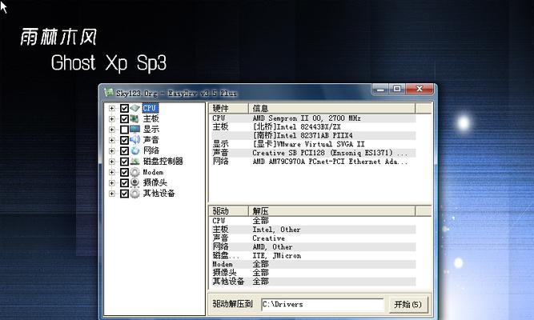Close the EasyDrv window
Image resolution: width=534 pixels, height=320 pixels.
[420, 89]
